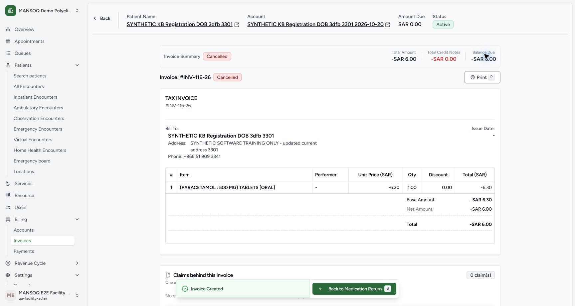The image size is (575, 306).
Task: Open patient name link SYNTHETIC KB Registration
Action: 180,24
